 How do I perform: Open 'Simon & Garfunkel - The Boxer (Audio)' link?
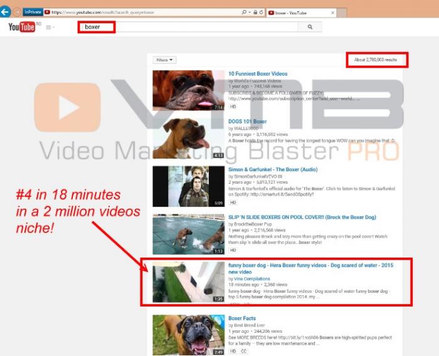coord(273,169)
